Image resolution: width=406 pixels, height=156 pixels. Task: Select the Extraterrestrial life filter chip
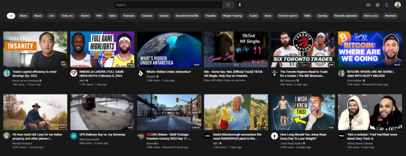(x=187, y=16)
